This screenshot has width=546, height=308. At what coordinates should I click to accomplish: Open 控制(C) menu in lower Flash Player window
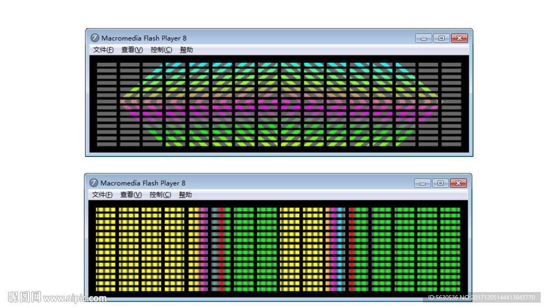click(160, 195)
